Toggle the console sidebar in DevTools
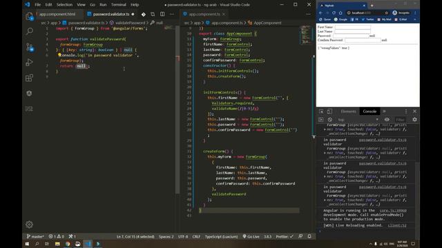Viewport: 442px width, 248px height. 321,119
